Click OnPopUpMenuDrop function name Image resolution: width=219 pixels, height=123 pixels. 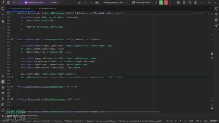(53, 86)
